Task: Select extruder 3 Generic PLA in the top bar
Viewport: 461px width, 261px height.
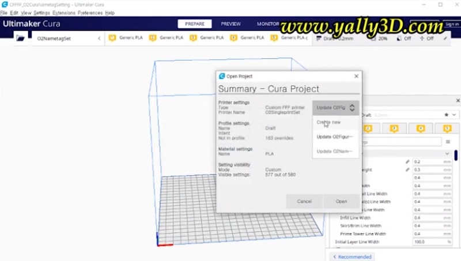Action: point(207,38)
